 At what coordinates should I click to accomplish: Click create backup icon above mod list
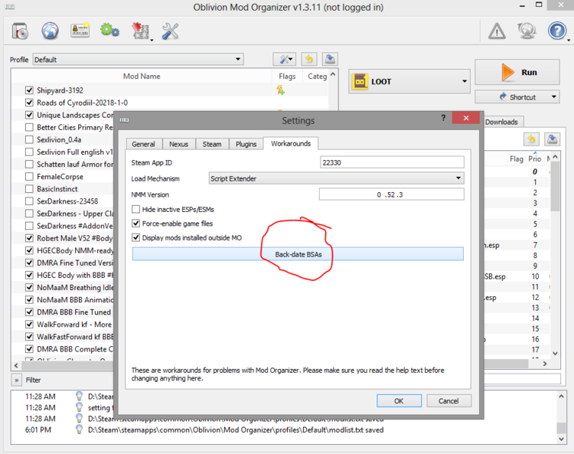tap(330, 59)
